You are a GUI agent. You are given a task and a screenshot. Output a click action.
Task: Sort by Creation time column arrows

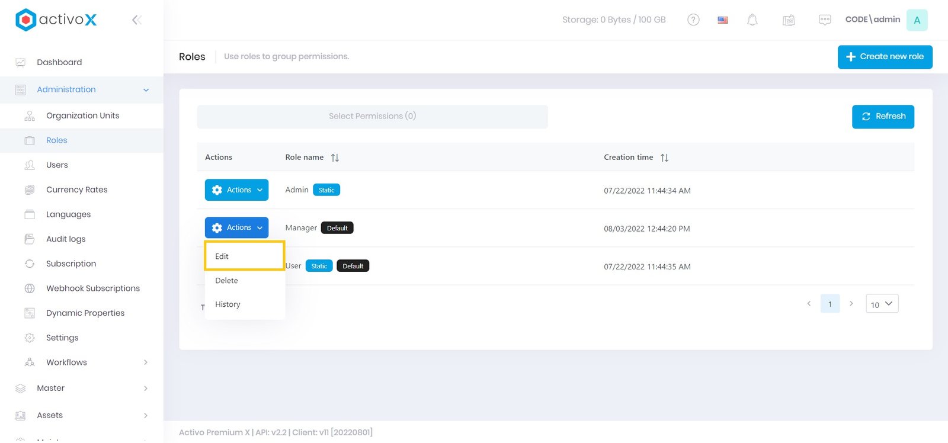664,158
